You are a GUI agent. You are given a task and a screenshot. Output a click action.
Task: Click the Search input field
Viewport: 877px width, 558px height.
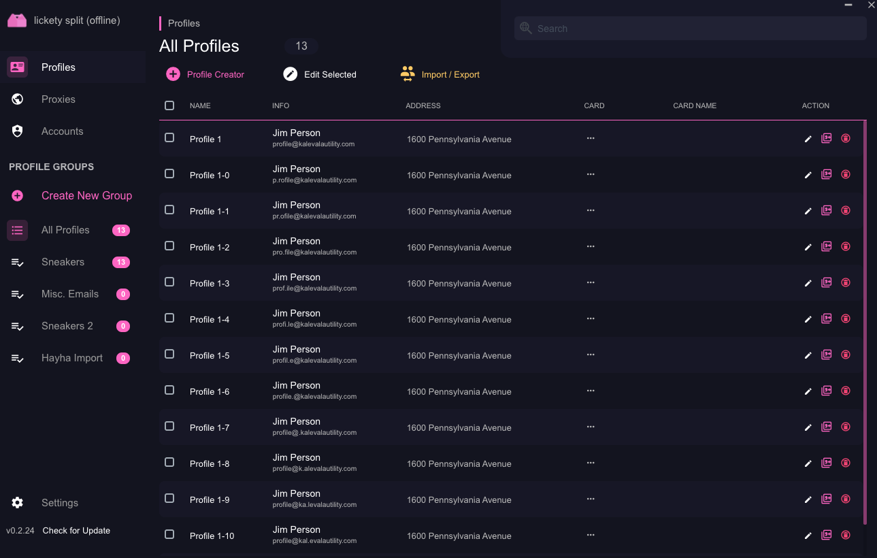(x=690, y=29)
